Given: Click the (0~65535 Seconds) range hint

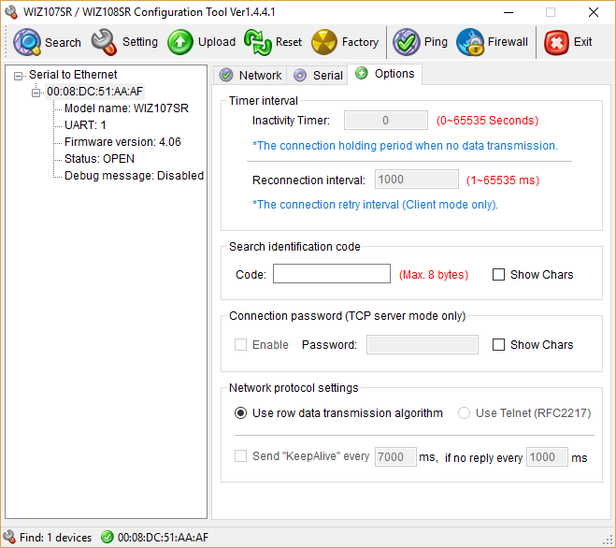Looking at the screenshot, I should coord(487,121).
